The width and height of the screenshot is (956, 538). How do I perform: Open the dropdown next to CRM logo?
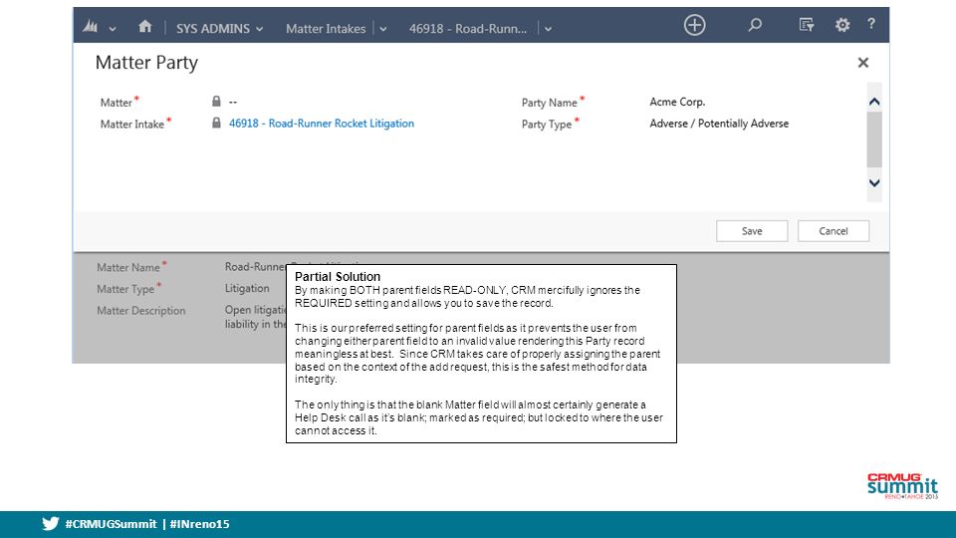tap(113, 29)
